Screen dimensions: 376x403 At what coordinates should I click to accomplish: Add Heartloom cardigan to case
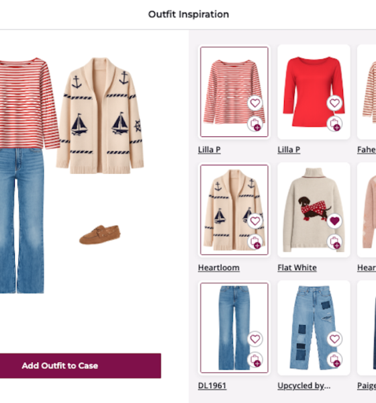pos(255,242)
